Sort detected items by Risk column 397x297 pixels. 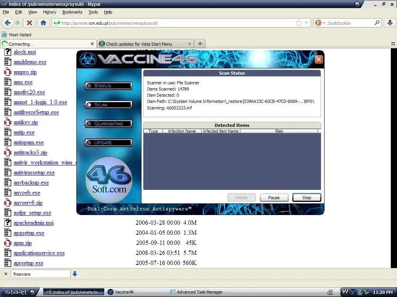279,131
